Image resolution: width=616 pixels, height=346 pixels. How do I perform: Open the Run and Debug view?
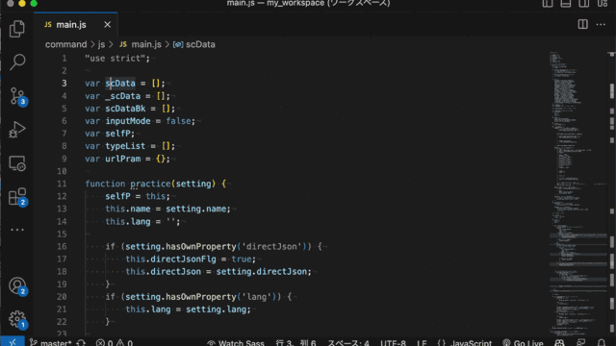coord(17,130)
